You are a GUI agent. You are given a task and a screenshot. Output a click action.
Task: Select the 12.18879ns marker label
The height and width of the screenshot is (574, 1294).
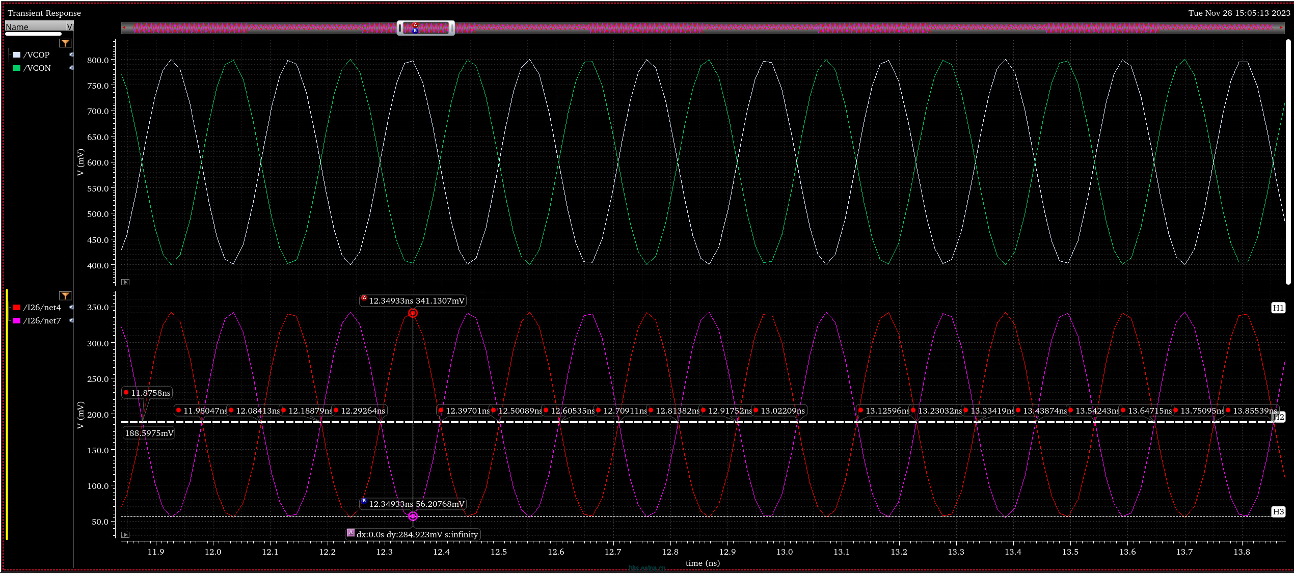(306, 411)
